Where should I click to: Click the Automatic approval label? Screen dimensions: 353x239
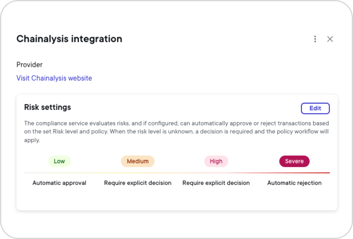[x=59, y=183]
